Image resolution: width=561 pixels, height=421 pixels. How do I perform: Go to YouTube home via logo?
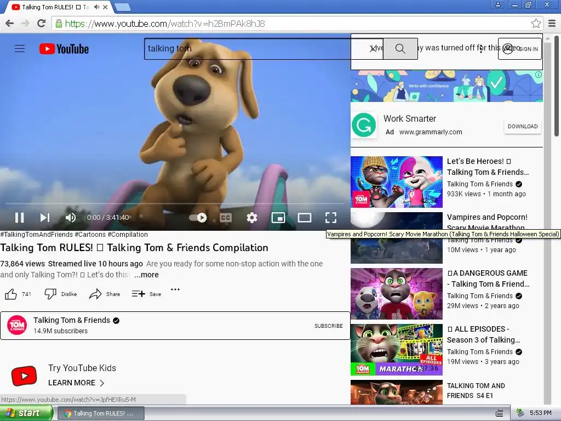click(64, 49)
